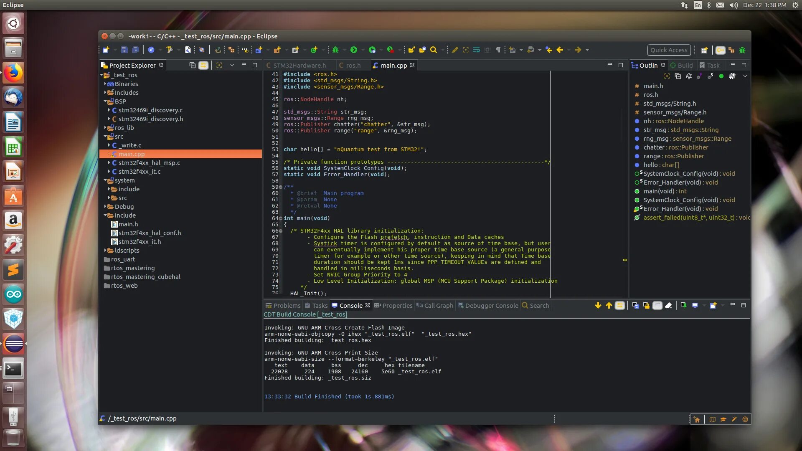Click the Build hammer icon
Viewport: 802px width, 451px height.
tap(169, 50)
